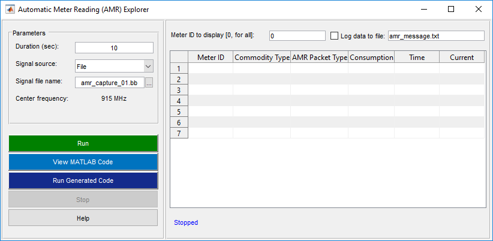Click the MATLAB logo icon in title bar
Screen dimensions: 493x241
tap(10, 10)
